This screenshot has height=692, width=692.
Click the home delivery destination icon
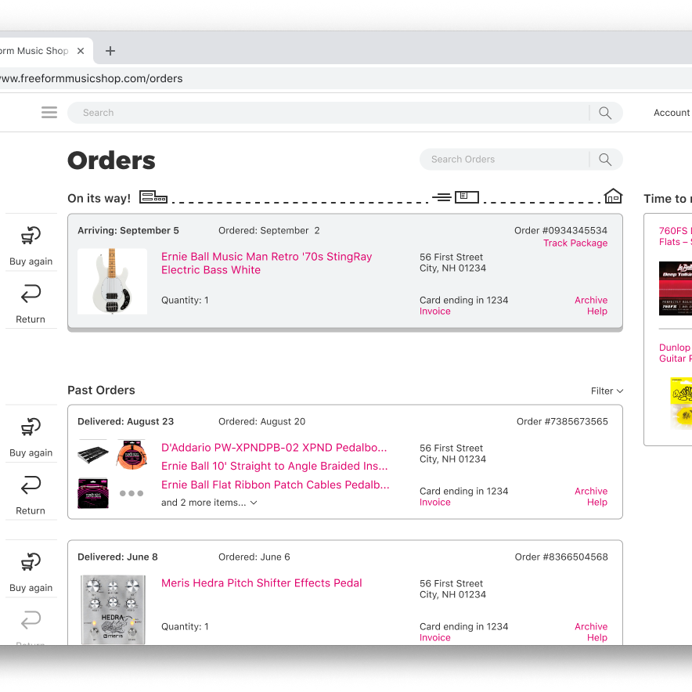[613, 196]
